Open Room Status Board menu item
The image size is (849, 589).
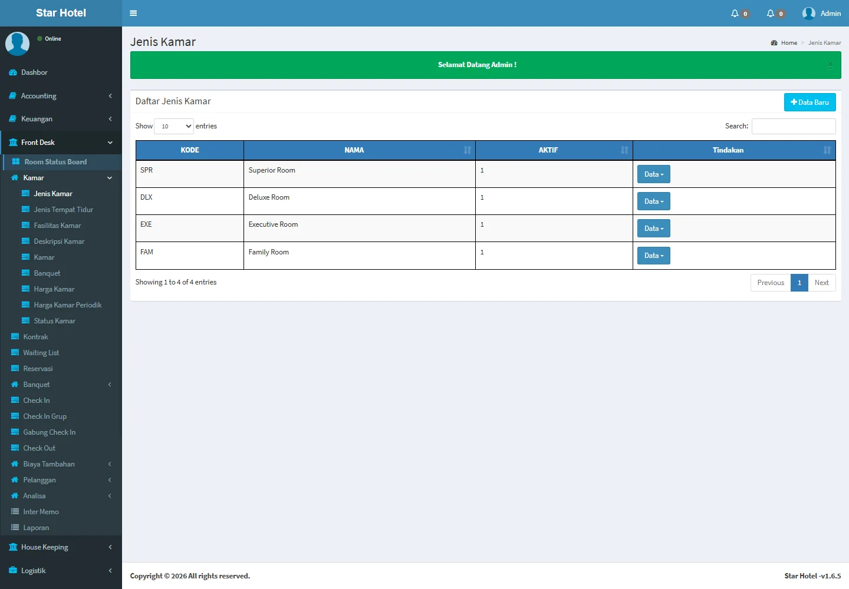[x=55, y=162]
